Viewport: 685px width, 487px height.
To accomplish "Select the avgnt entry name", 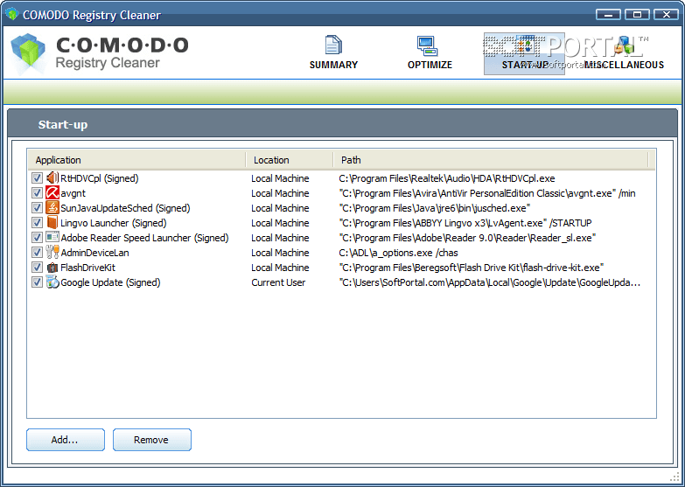I will [x=73, y=193].
